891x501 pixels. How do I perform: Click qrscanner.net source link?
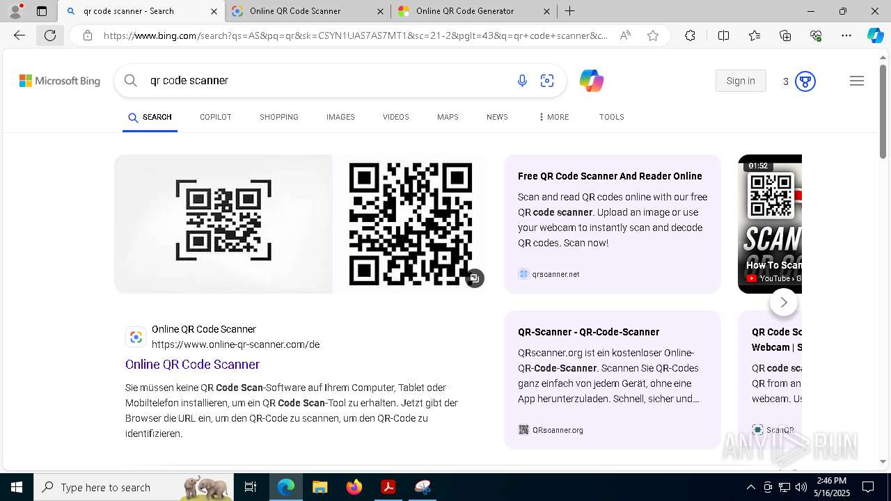pos(549,274)
